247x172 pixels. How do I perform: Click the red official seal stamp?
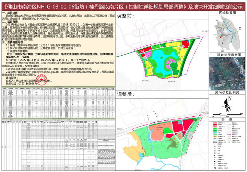42,80
